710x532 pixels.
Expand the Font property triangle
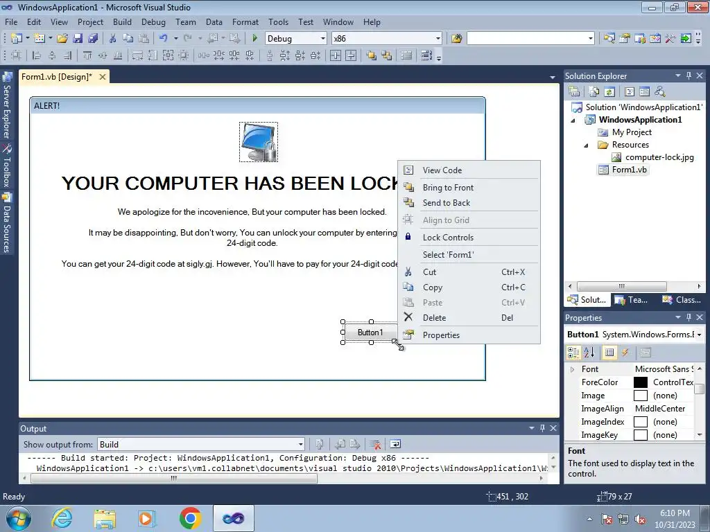(572, 369)
